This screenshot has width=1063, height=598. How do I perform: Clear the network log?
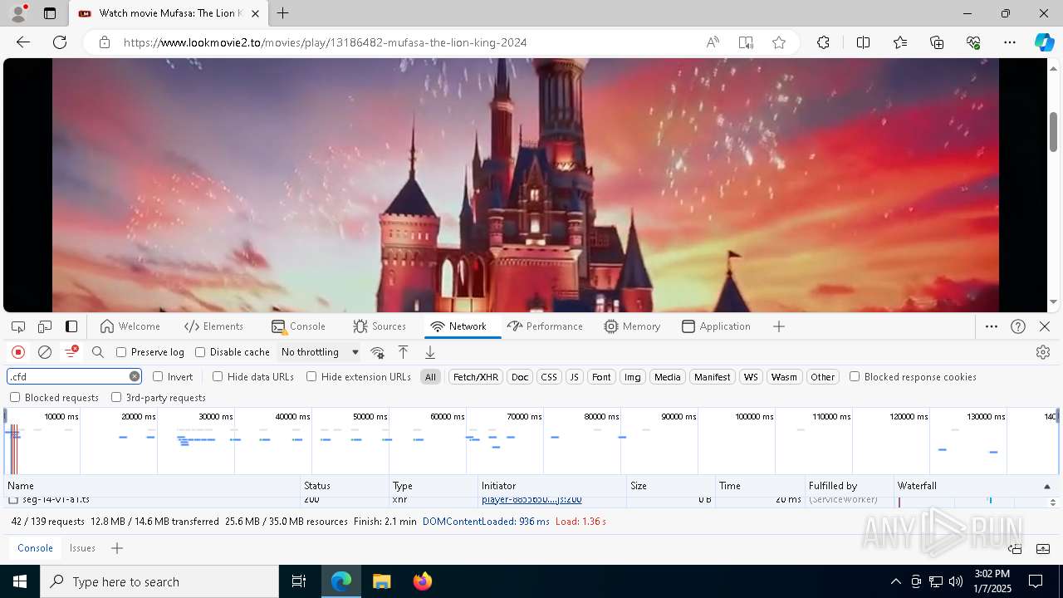(45, 352)
